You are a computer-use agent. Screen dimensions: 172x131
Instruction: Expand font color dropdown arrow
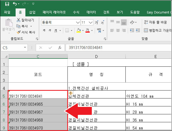click(92, 30)
